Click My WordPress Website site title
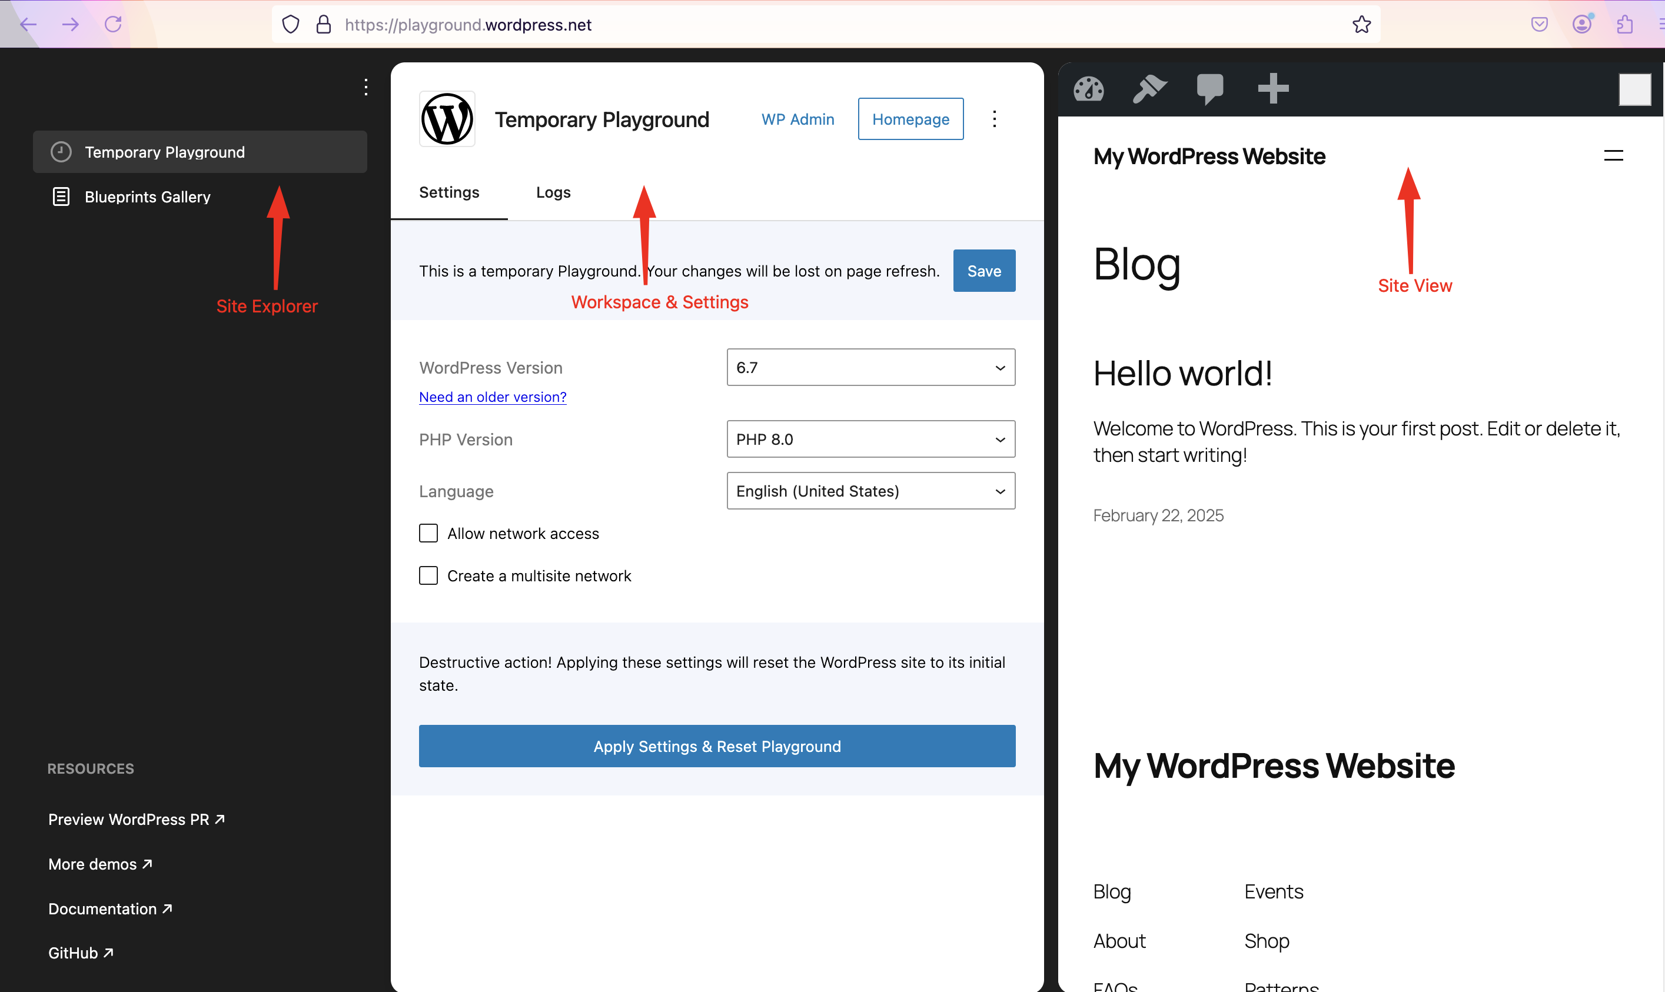The width and height of the screenshot is (1665, 992). coord(1209,156)
